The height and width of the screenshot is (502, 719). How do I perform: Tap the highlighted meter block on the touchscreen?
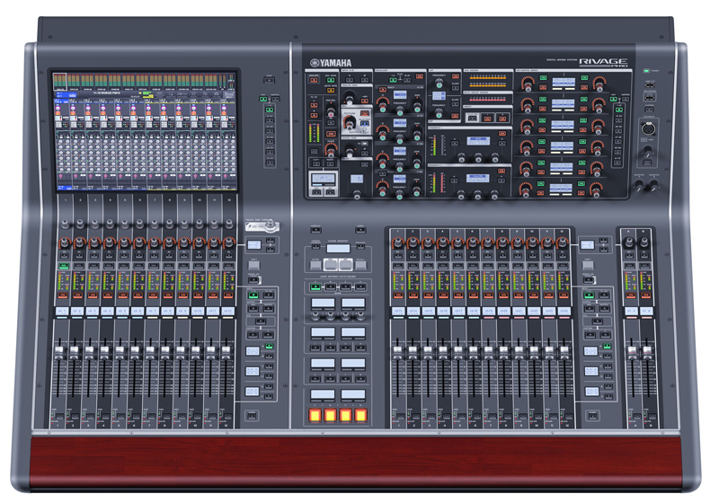(59, 82)
